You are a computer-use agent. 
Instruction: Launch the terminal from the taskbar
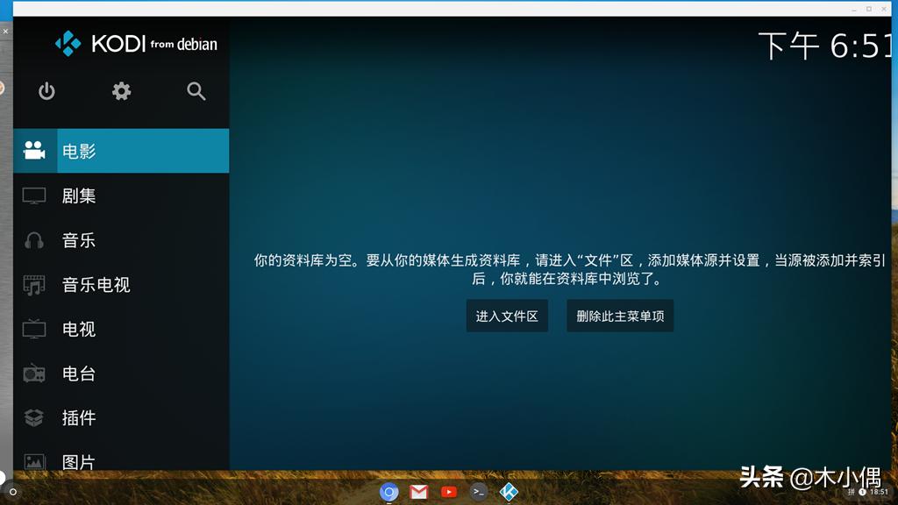tap(477, 492)
